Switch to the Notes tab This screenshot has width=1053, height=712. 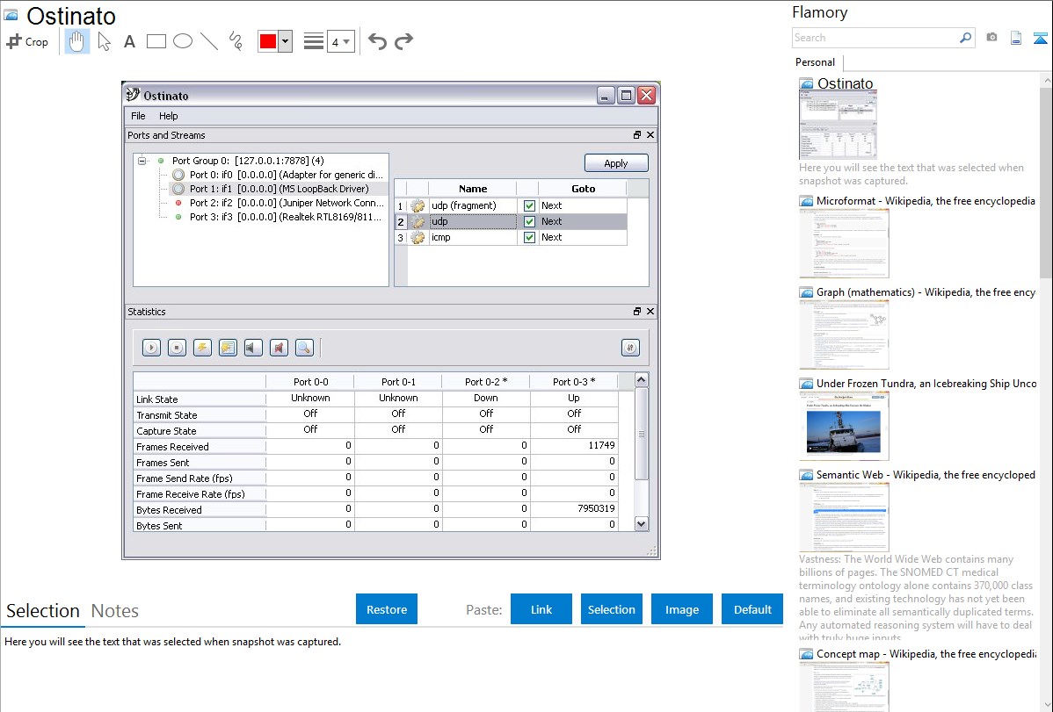point(115,611)
